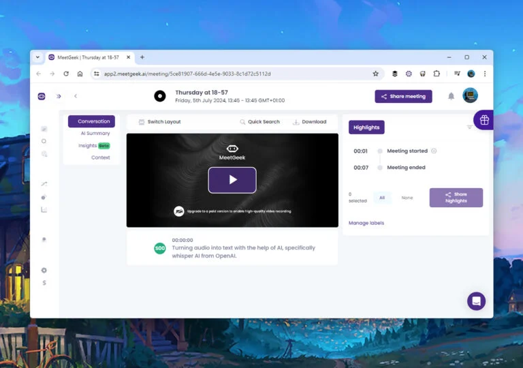Open the user profile avatar menu

pos(470,96)
